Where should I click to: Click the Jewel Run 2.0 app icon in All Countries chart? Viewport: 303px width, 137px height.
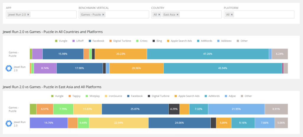[x=9, y=68]
